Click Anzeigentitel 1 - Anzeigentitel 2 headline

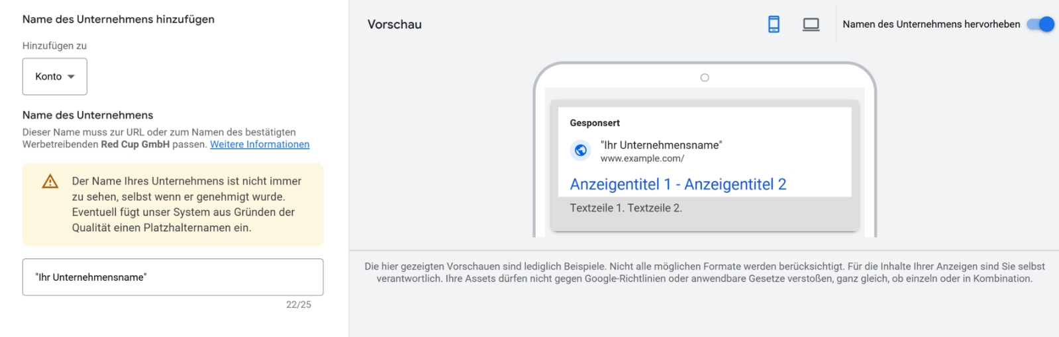678,184
